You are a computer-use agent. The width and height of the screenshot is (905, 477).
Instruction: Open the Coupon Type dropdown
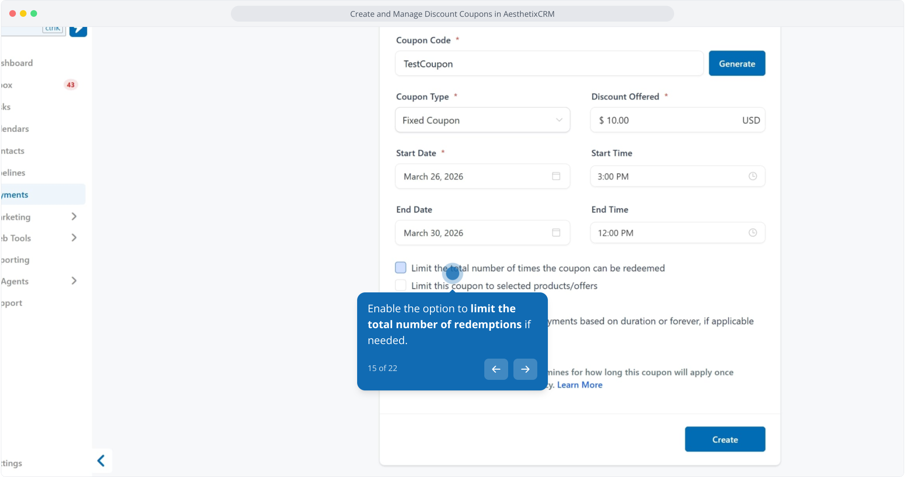click(483, 120)
